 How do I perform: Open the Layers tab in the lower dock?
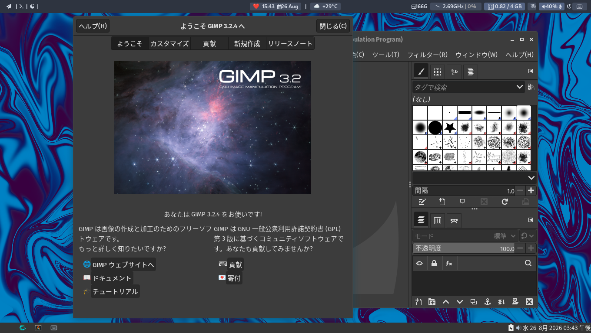pos(421,221)
